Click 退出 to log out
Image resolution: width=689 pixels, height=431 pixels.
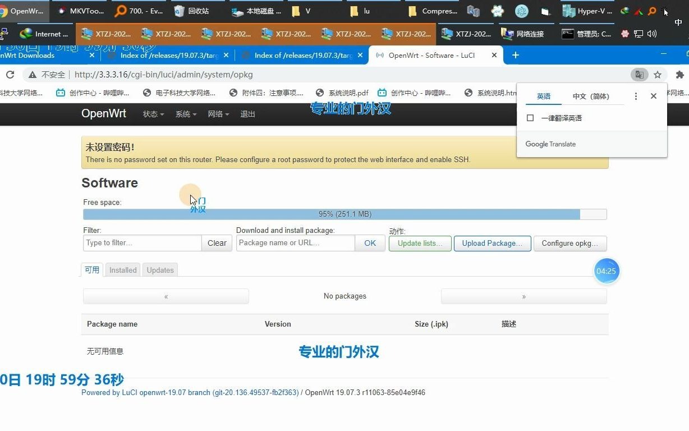pos(247,114)
